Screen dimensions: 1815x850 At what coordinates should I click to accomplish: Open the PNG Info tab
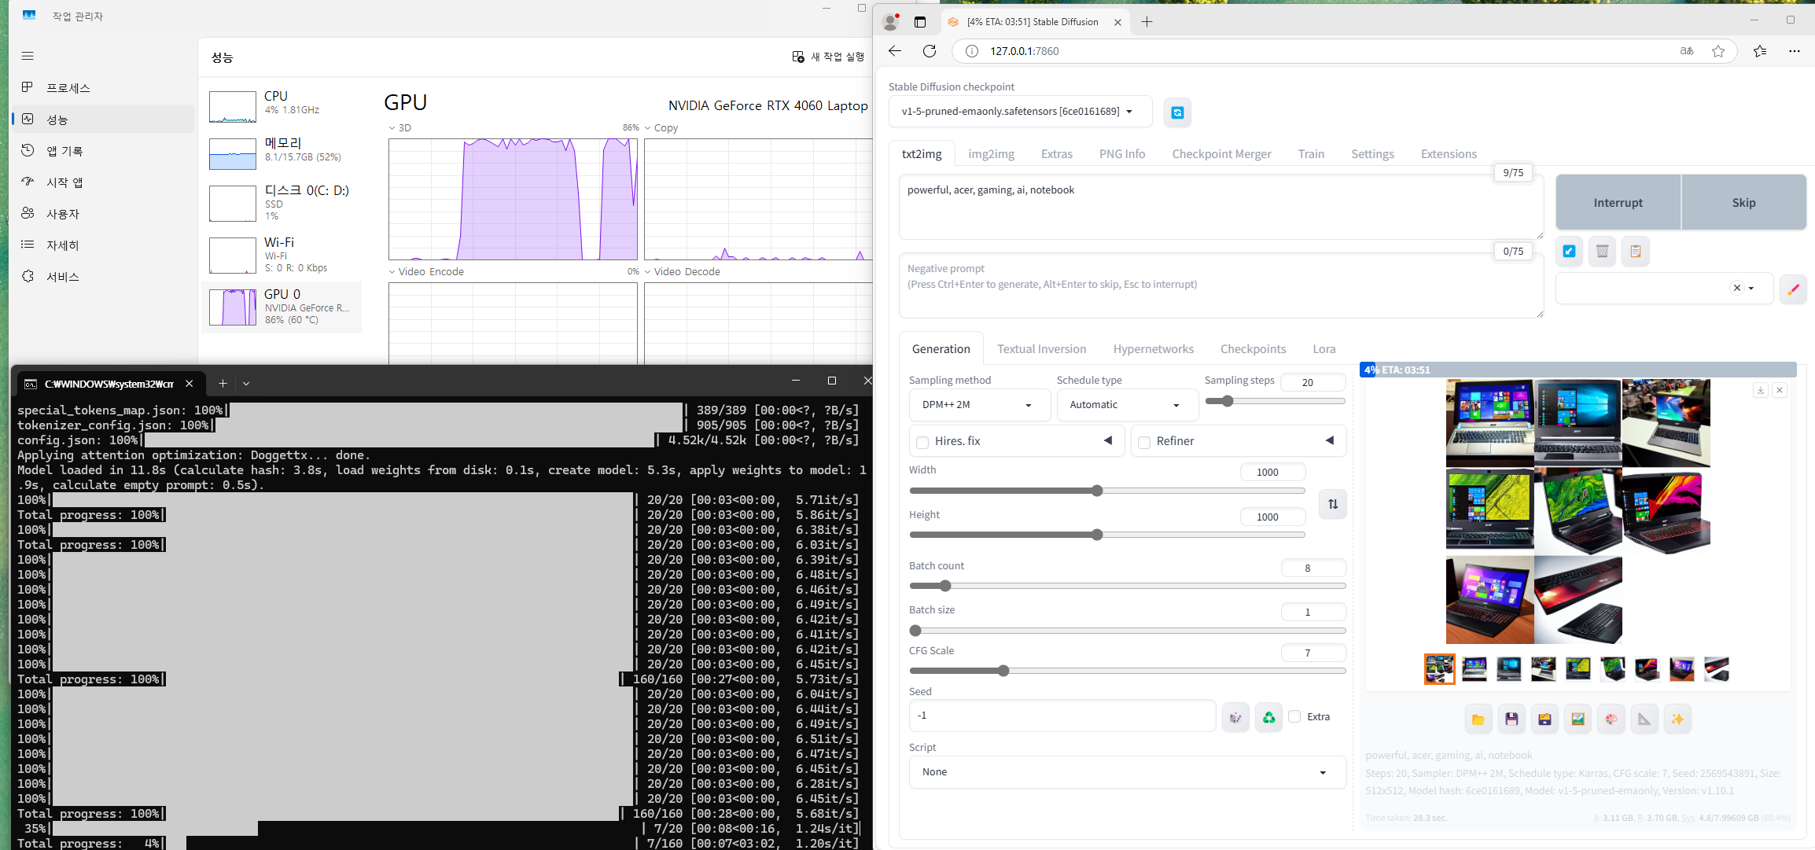(1122, 154)
